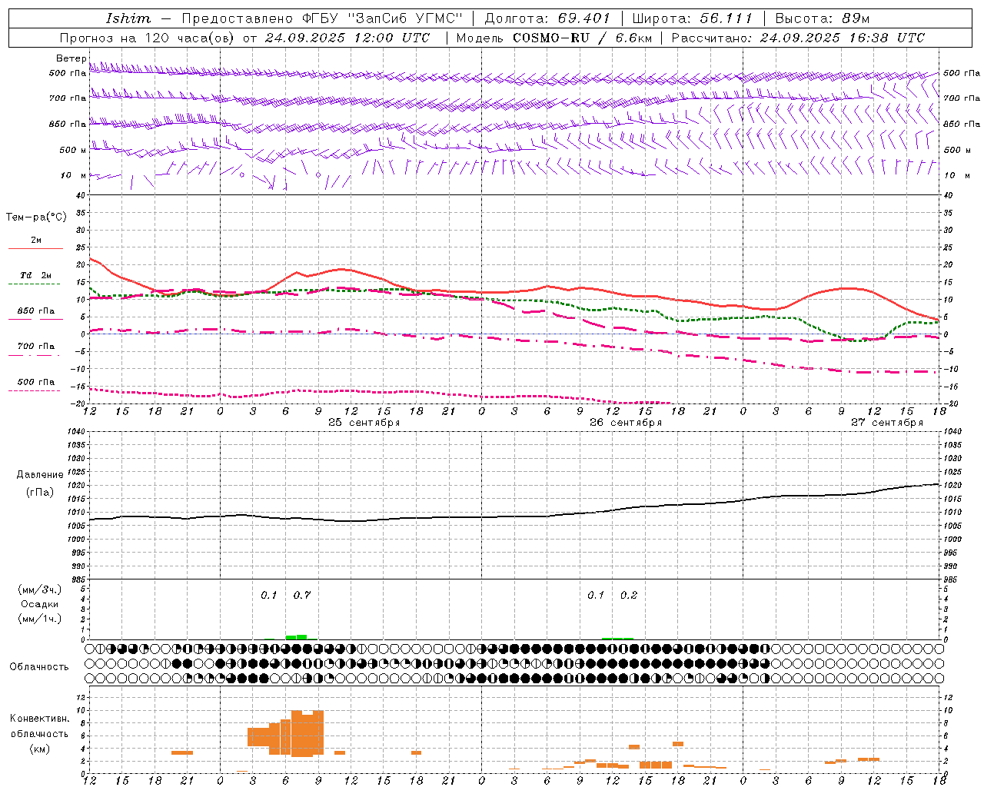The width and height of the screenshot is (984, 787).
Task: Click the red 2м temperature legend line
Action: click(35, 248)
